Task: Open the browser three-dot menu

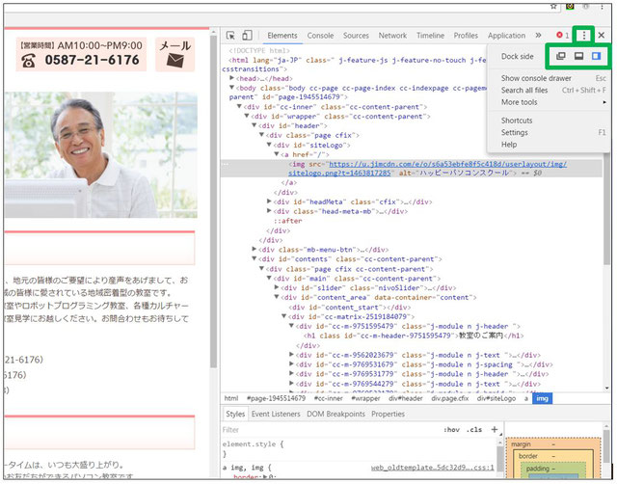Action: click(x=602, y=7)
